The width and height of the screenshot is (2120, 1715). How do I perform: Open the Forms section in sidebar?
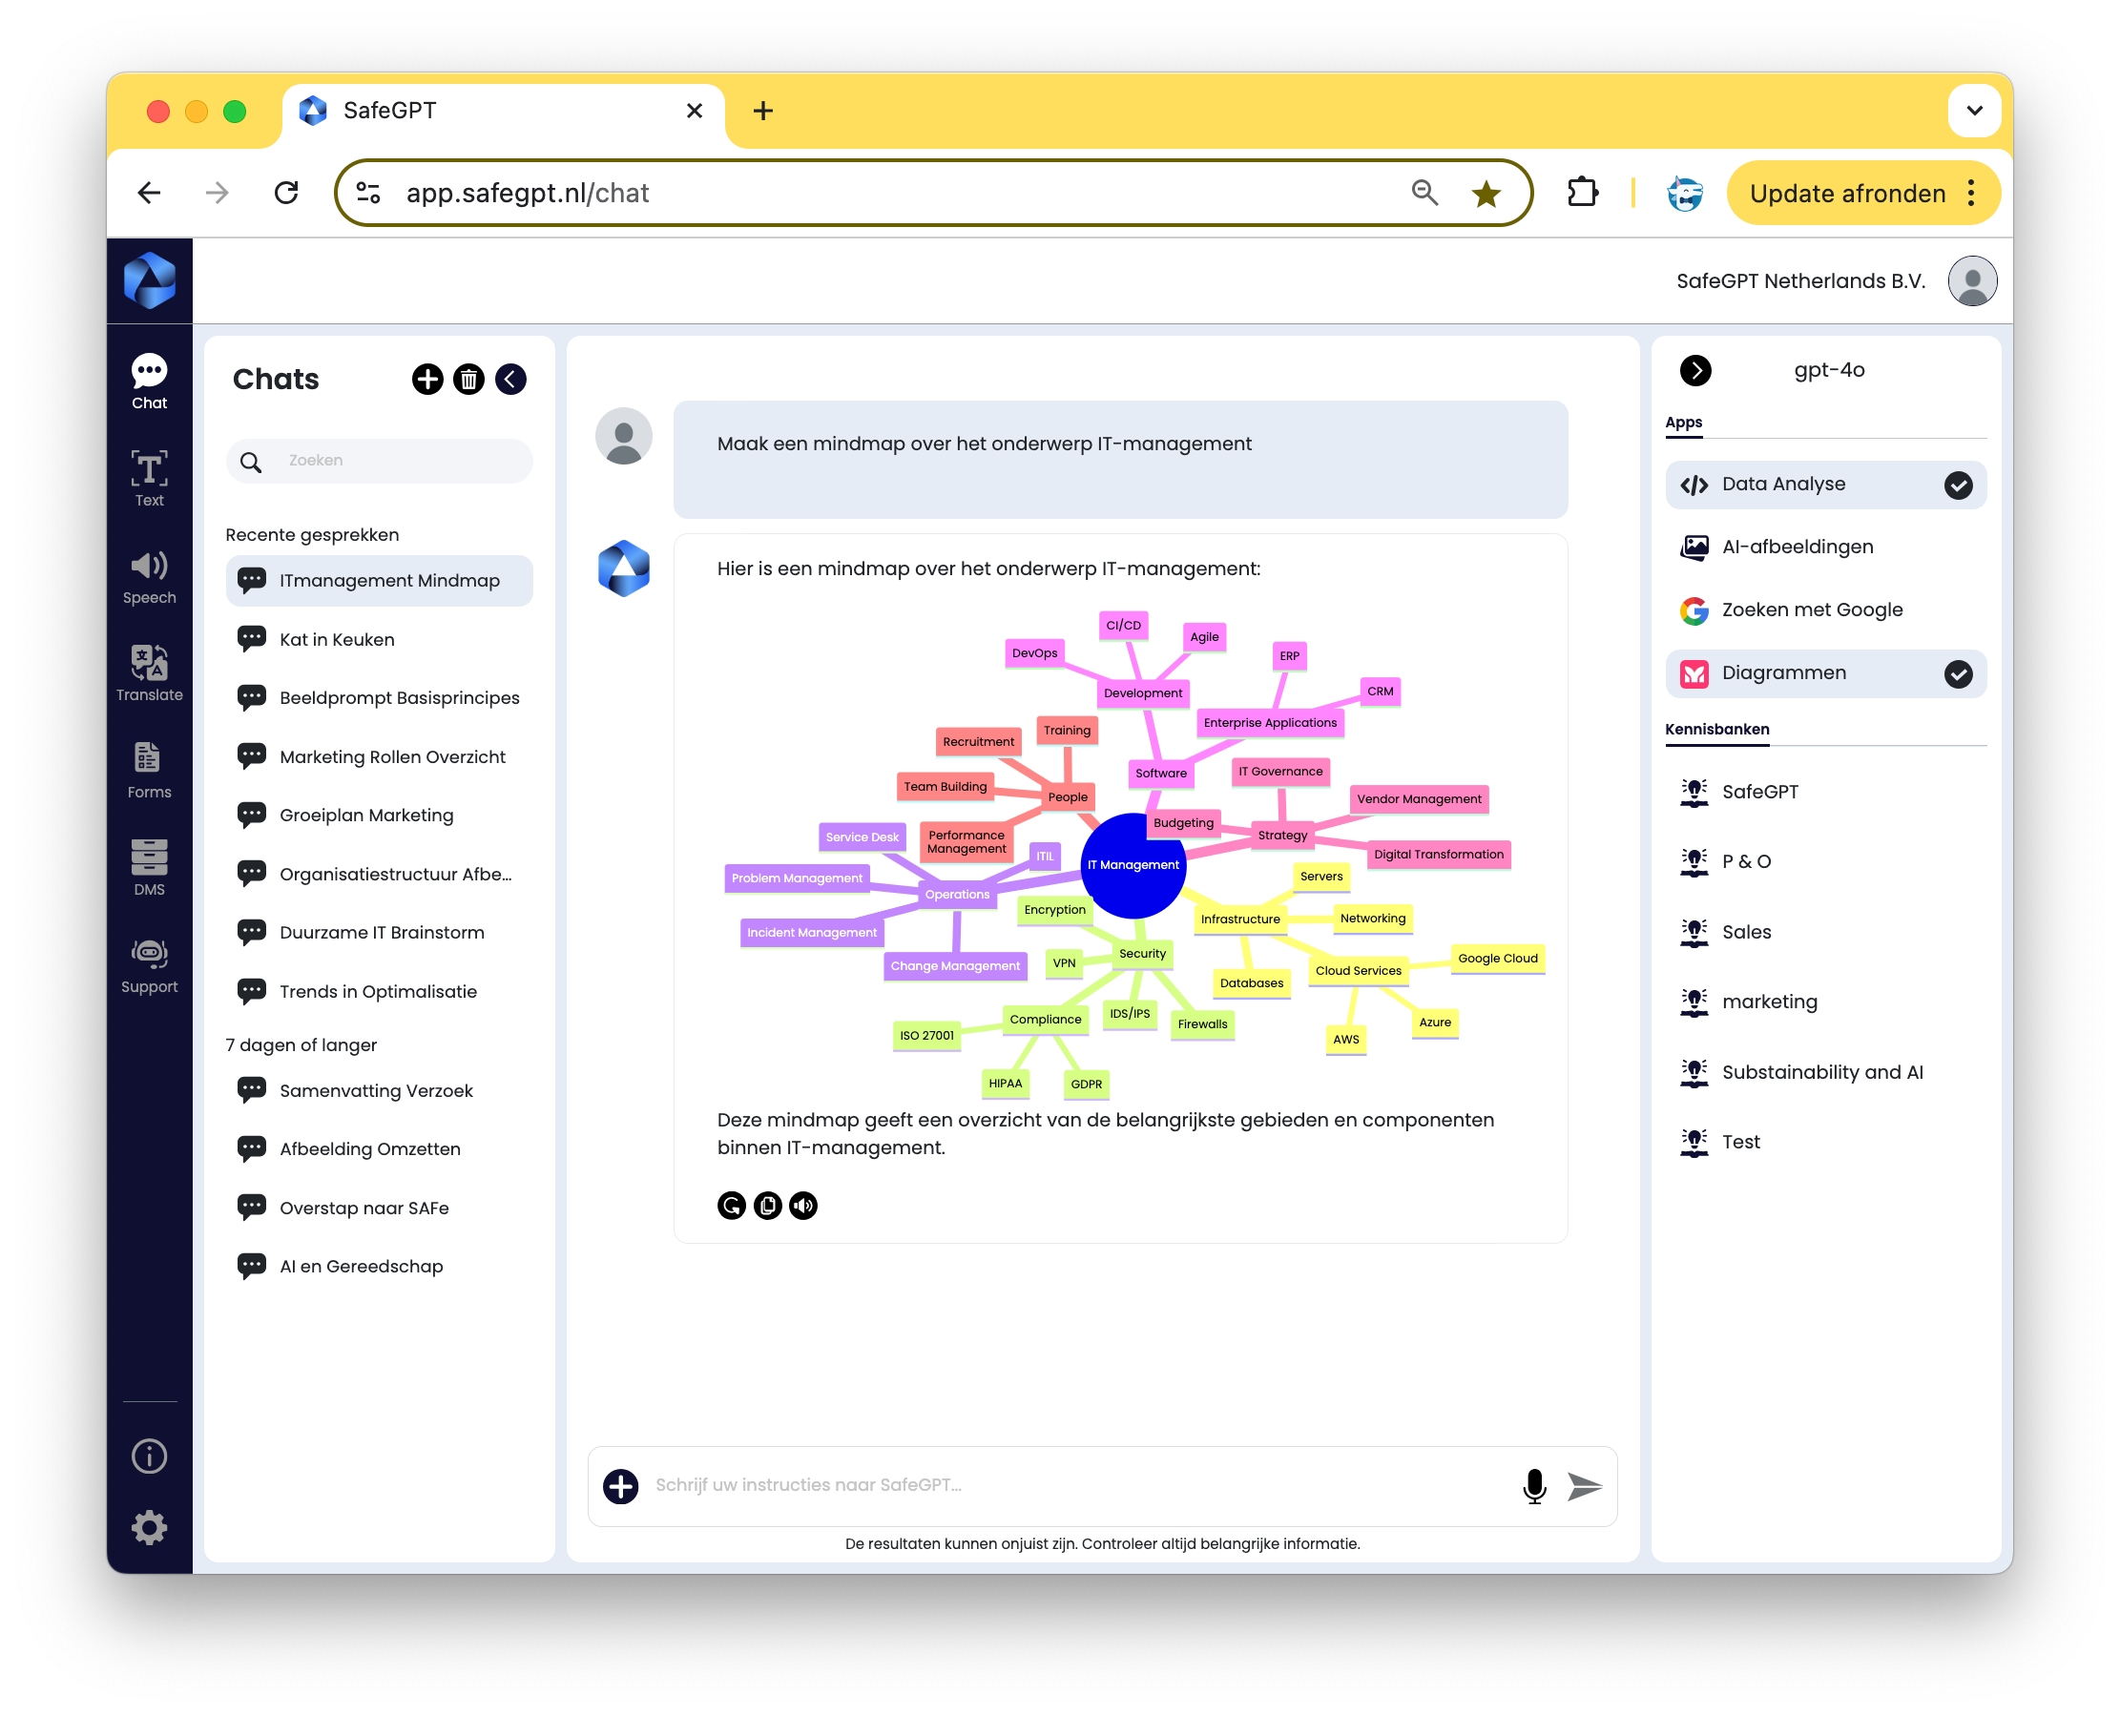coord(149,771)
